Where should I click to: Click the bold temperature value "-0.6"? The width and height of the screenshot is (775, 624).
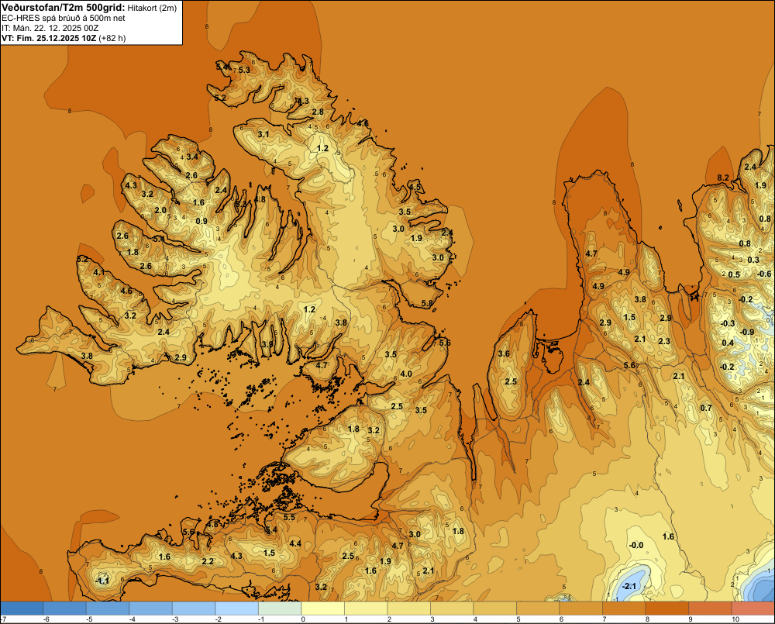click(764, 274)
